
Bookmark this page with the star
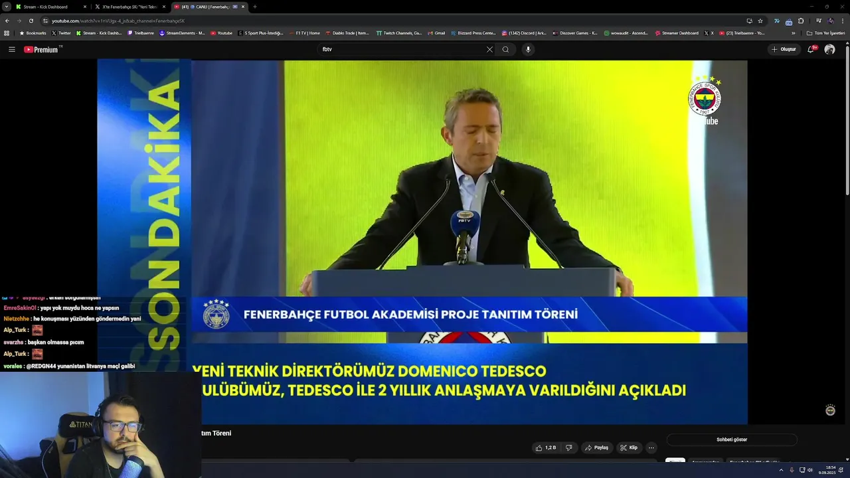click(760, 21)
